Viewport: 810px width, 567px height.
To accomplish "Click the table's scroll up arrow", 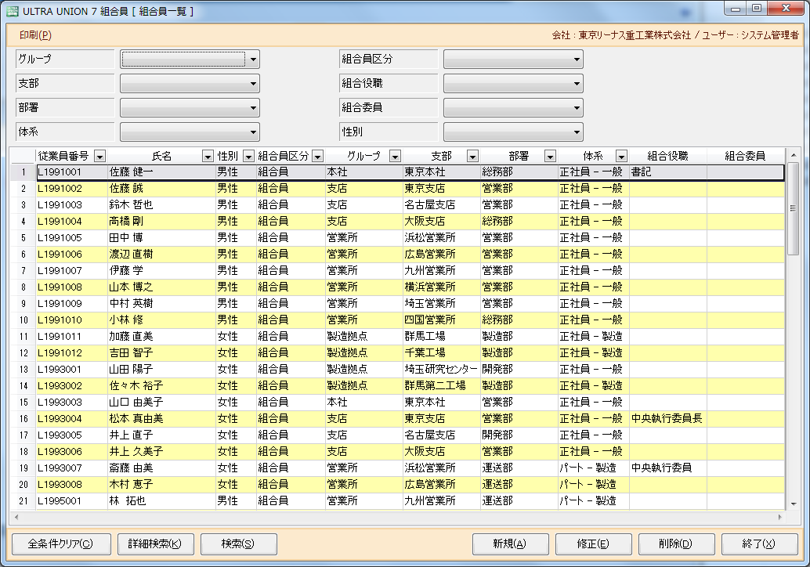I will (793, 155).
